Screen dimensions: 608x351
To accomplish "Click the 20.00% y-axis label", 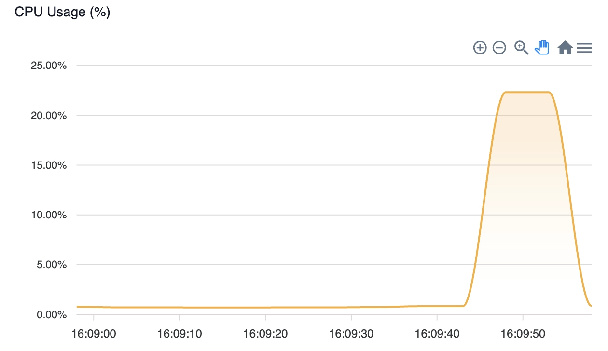I will point(49,115).
